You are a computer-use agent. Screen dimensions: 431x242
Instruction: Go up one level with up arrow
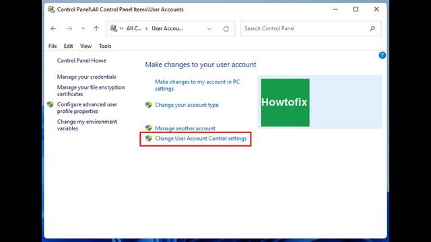[x=96, y=28]
